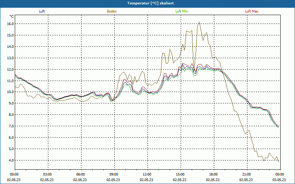Click the 11,0 y-axis value
This screenshot has width=295, height=184.
pyautogui.click(x=11, y=81)
